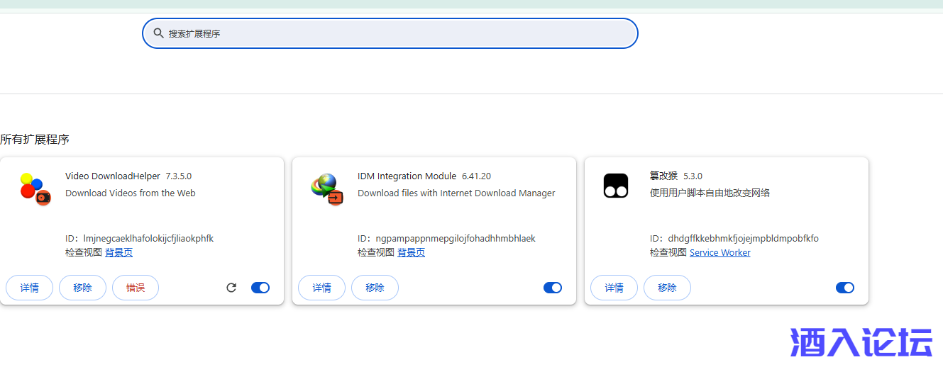Disable the Video DownloadHelper toggle
The image size is (943, 367).
[x=260, y=288]
